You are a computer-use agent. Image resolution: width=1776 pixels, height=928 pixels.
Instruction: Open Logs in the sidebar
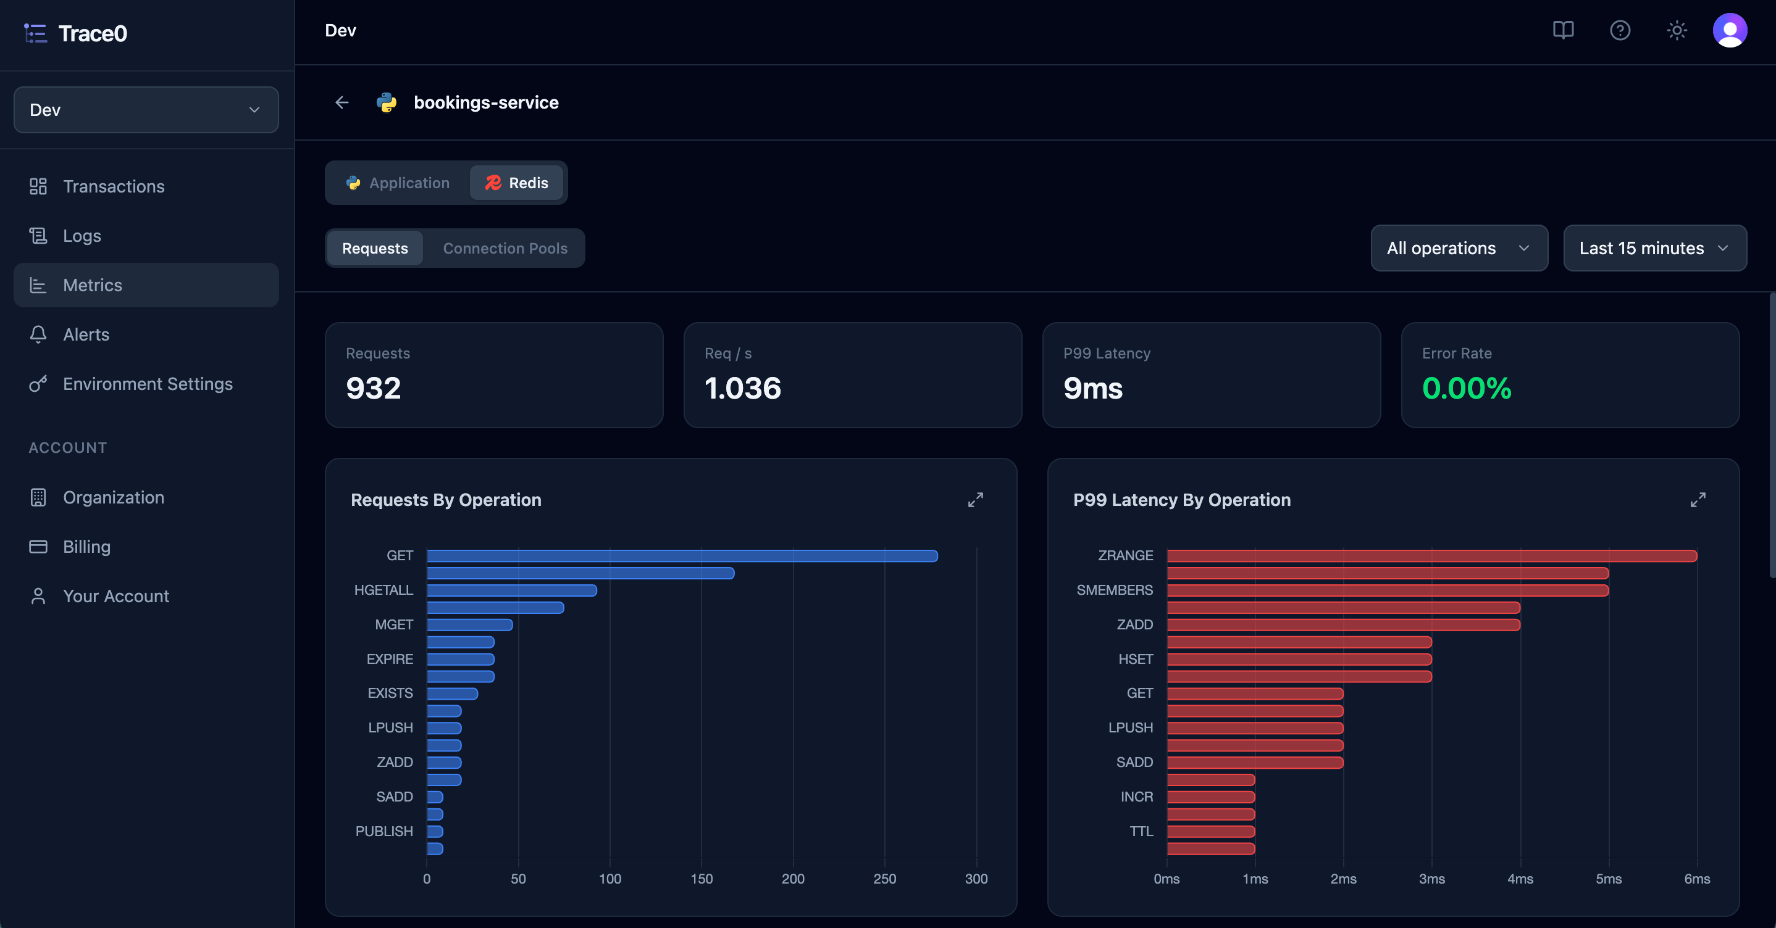tap(146, 236)
